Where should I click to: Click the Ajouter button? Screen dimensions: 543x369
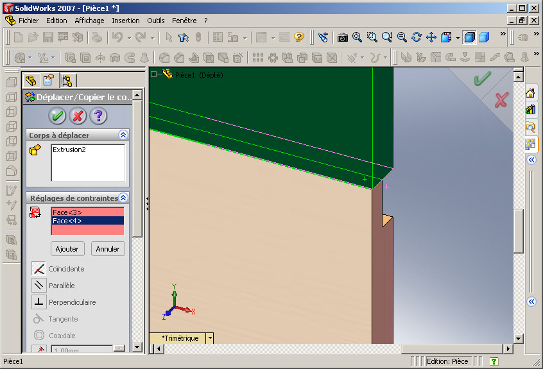67,249
